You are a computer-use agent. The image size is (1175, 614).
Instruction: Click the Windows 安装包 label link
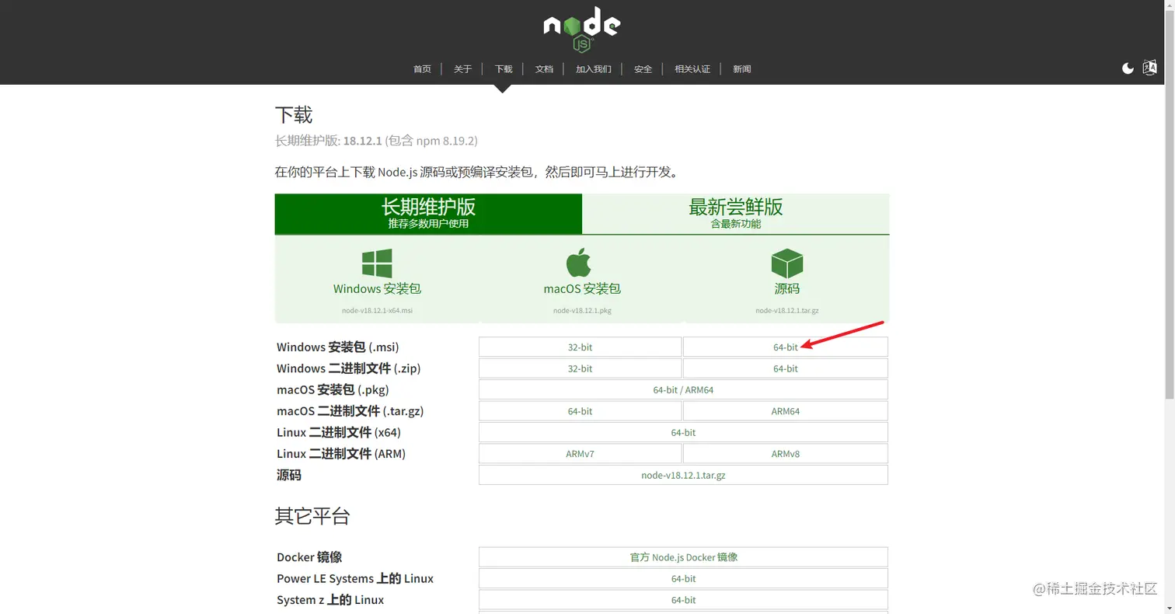[x=377, y=288]
